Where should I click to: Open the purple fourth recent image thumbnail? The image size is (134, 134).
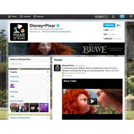click(x=44, y=107)
